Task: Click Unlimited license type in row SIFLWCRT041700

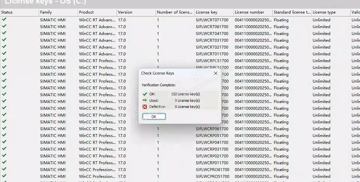Action: [x=321, y=34]
